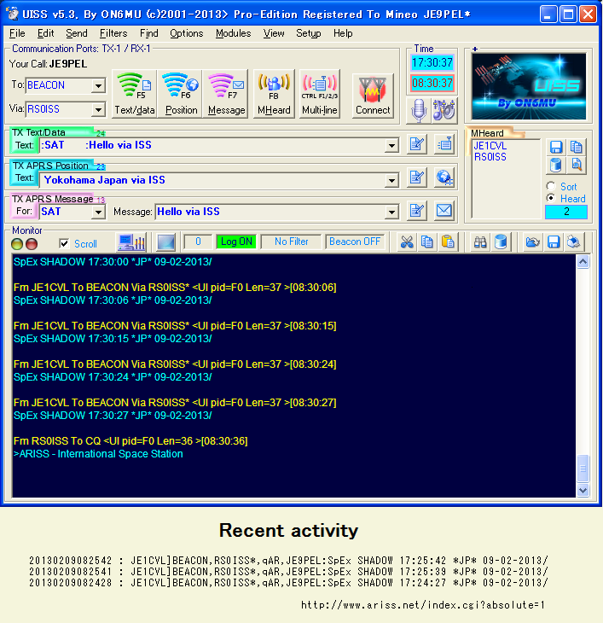The height and width of the screenshot is (623, 603).
Task: Click the paste clipboard icon in Monitor
Action: pos(448,242)
